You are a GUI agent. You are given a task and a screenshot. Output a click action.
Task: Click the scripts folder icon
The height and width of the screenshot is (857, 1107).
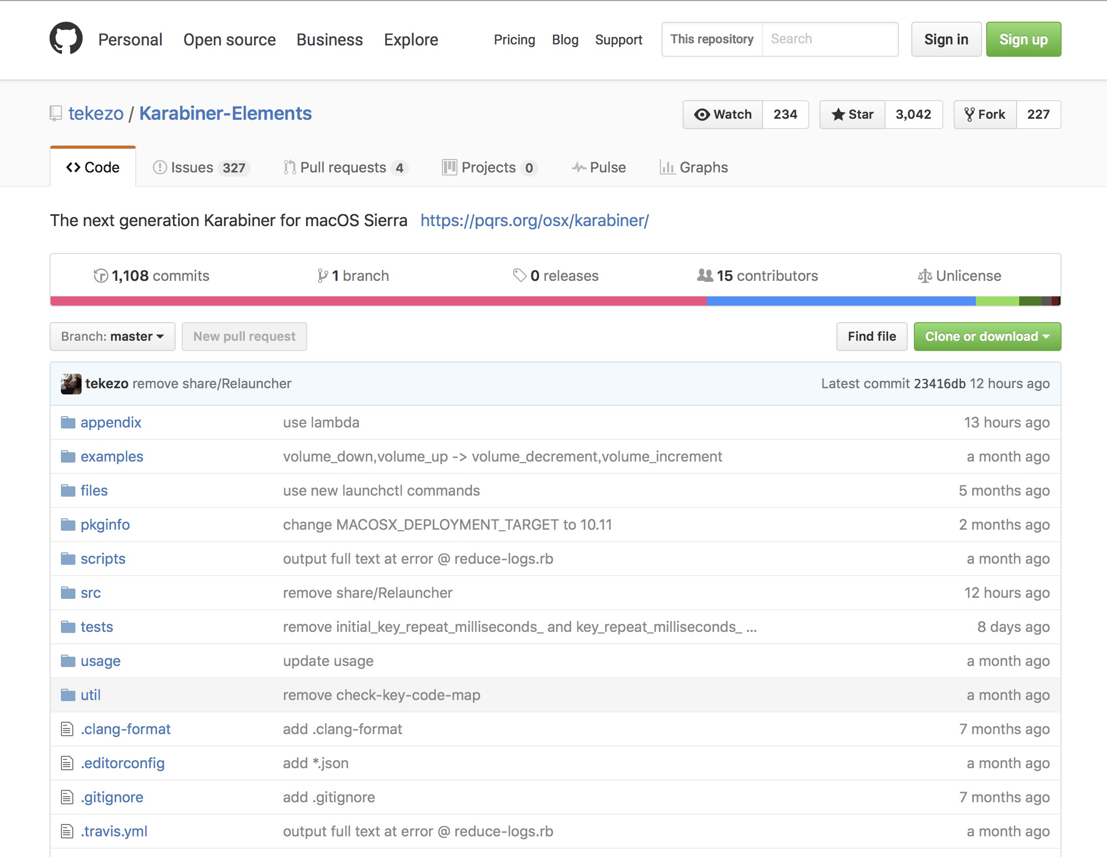click(68, 559)
